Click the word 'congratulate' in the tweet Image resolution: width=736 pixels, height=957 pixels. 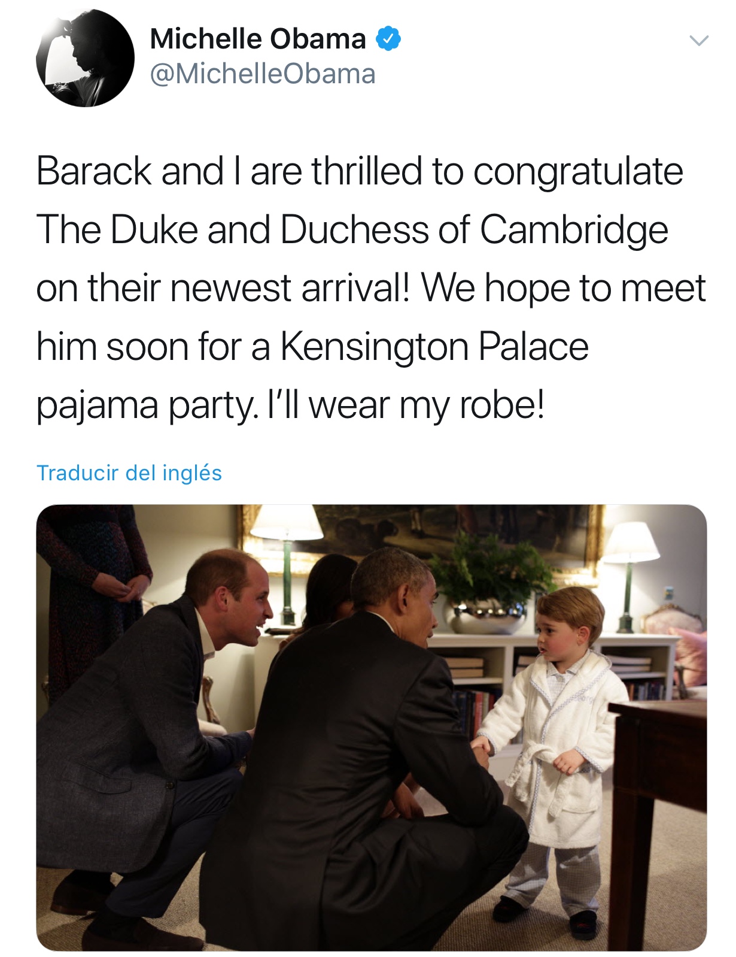click(x=578, y=172)
